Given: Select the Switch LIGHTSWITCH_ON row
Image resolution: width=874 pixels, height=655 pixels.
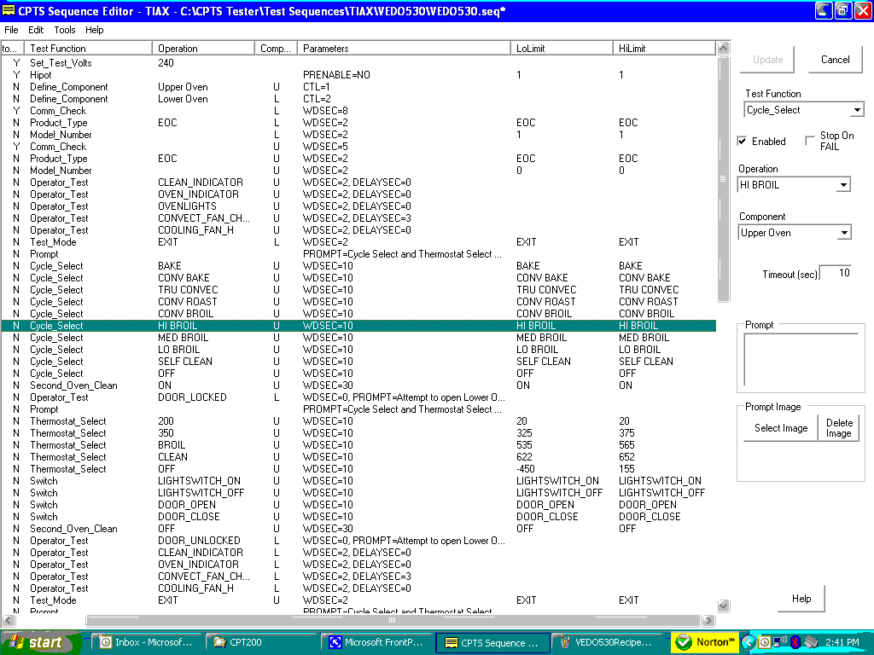Looking at the screenshot, I should click(358, 481).
